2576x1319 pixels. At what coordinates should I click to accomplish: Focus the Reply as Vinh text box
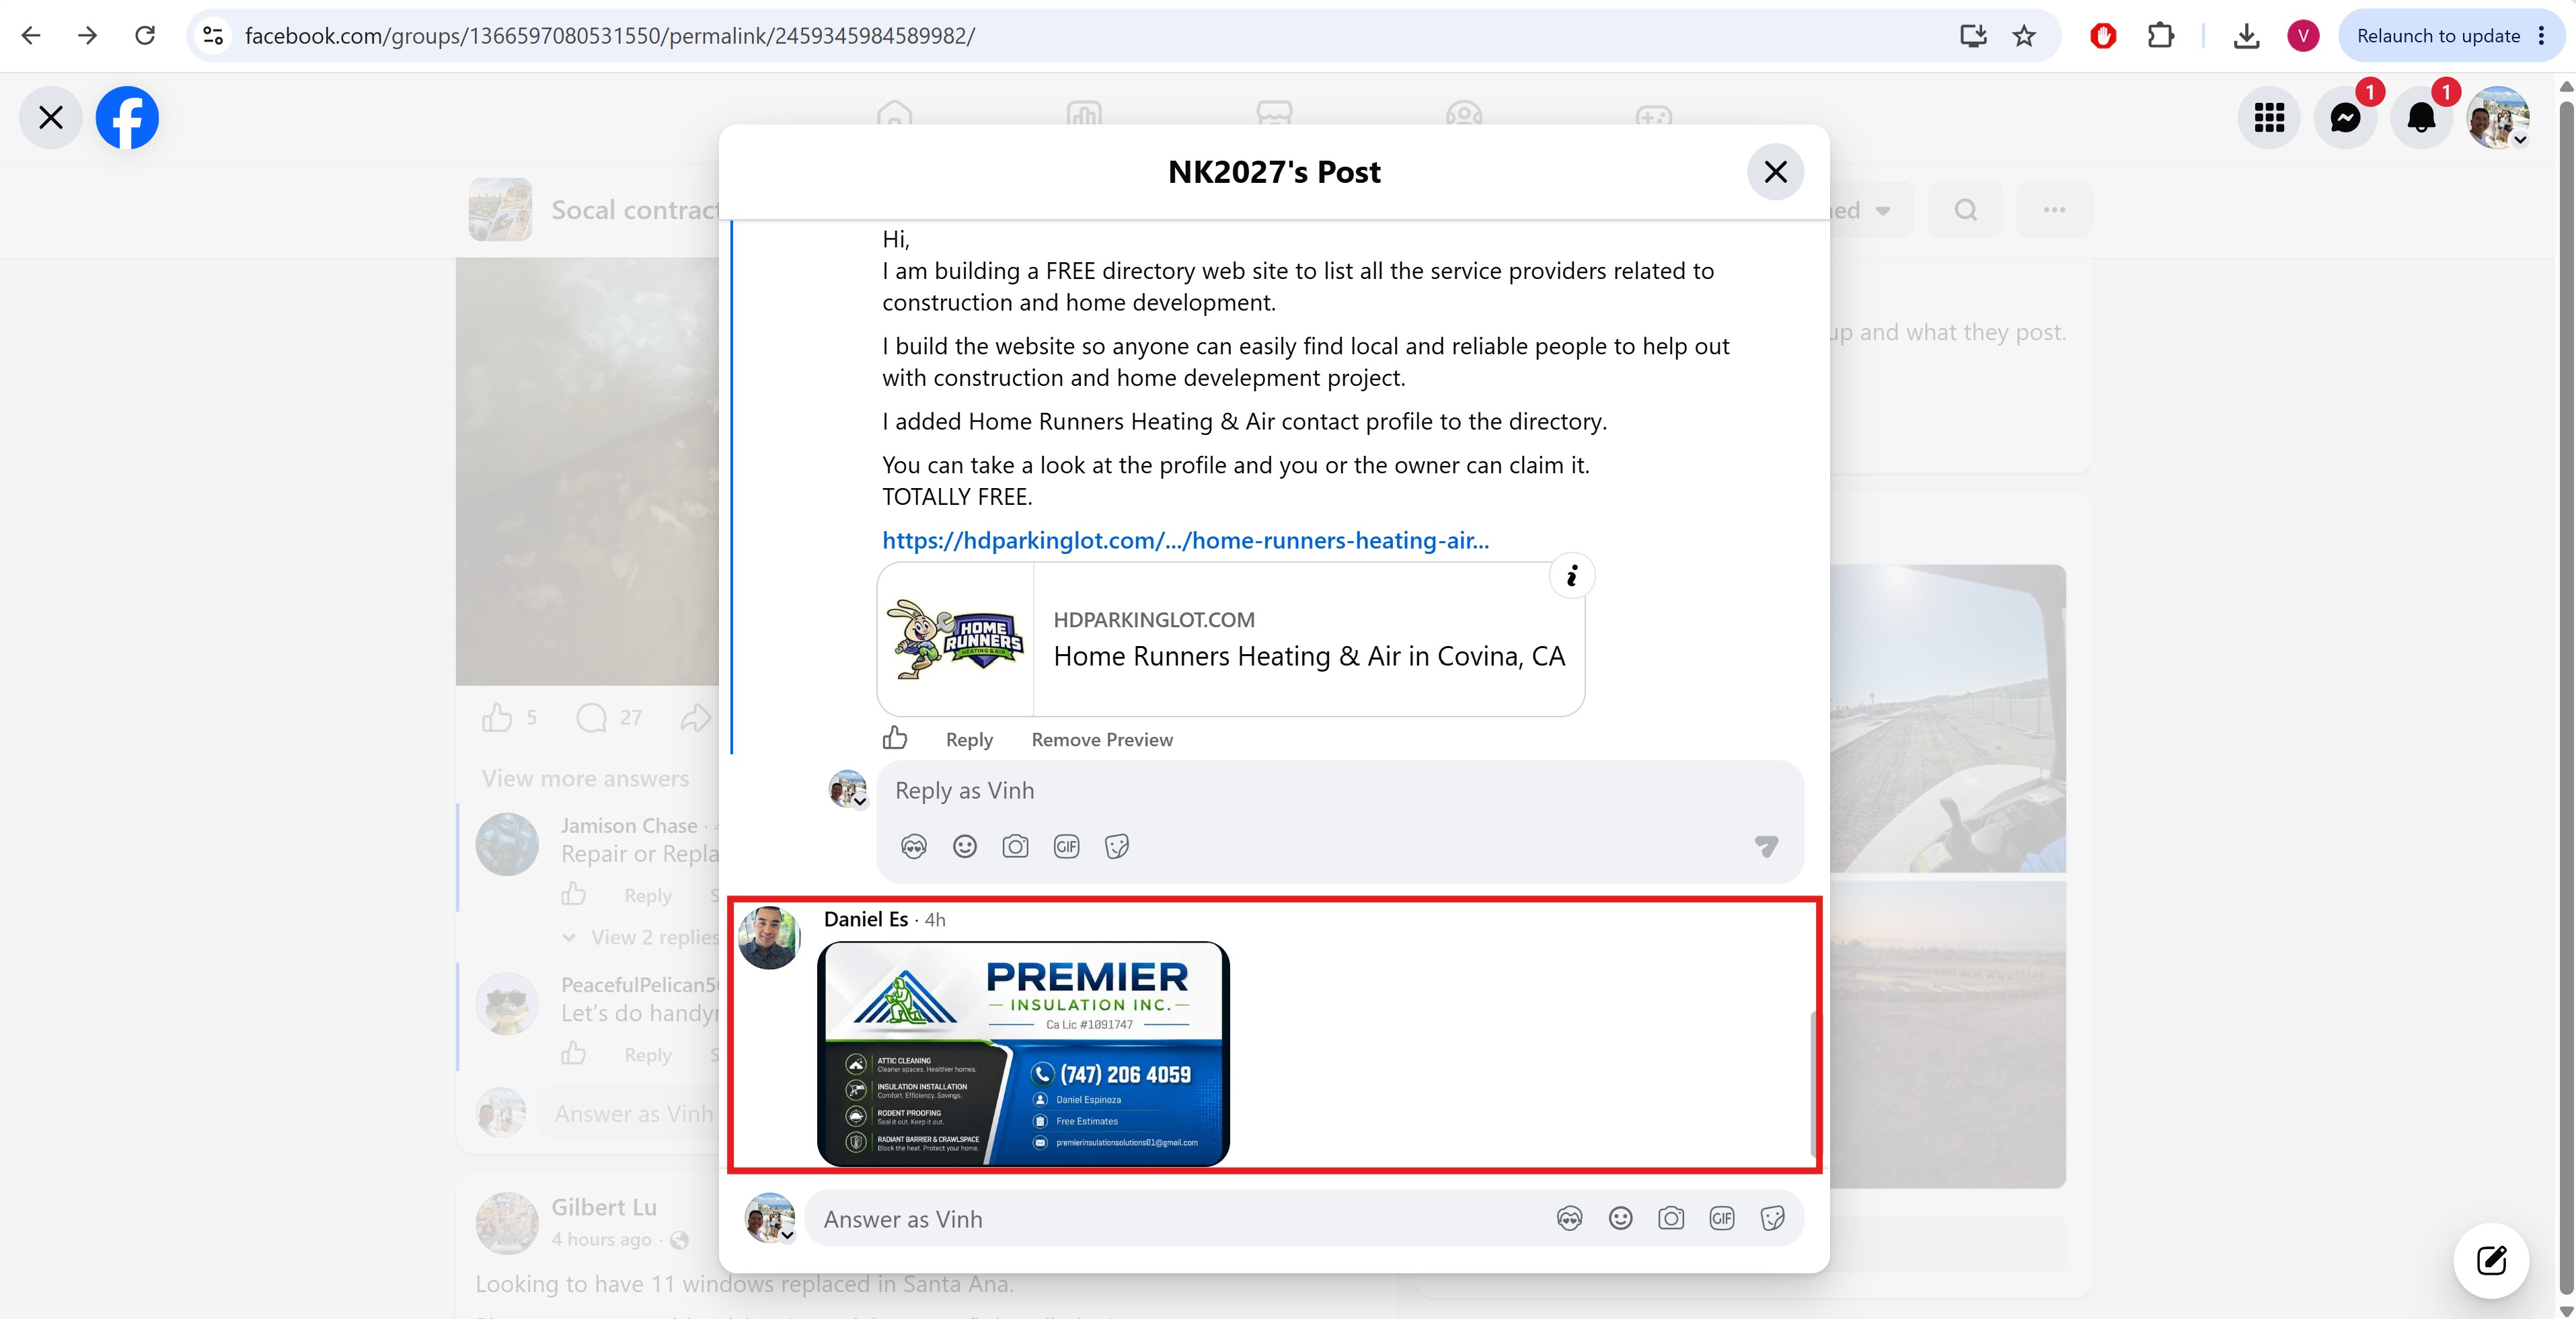(1340, 791)
